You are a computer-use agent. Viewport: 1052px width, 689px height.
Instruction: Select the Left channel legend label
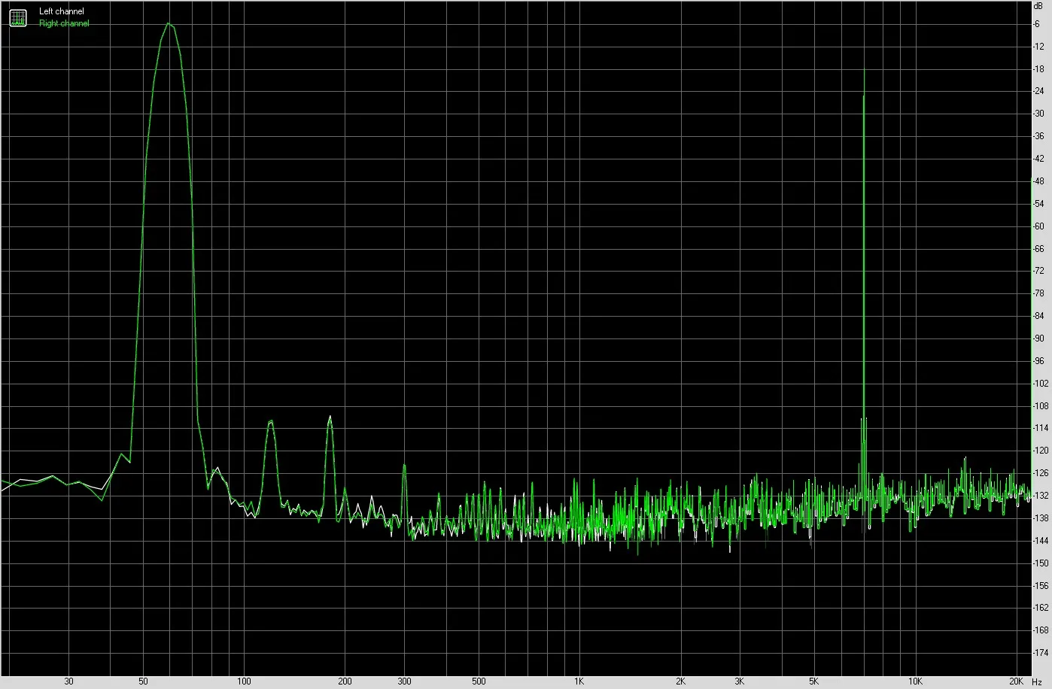click(62, 12)
